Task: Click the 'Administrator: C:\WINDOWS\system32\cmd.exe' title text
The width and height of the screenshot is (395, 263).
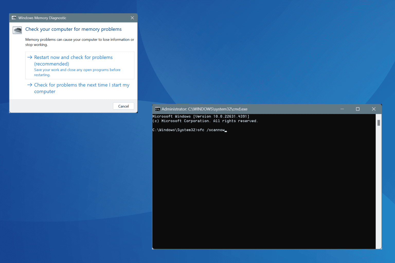Action: pyautogui.click(x=204, y=109)
